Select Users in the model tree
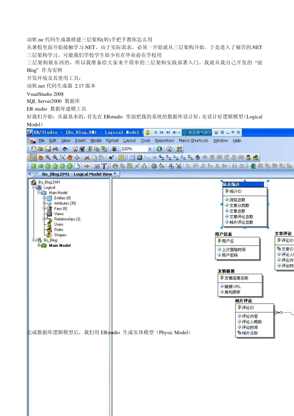The width and height of the screenshot is (294, 416). click(59, 224)
